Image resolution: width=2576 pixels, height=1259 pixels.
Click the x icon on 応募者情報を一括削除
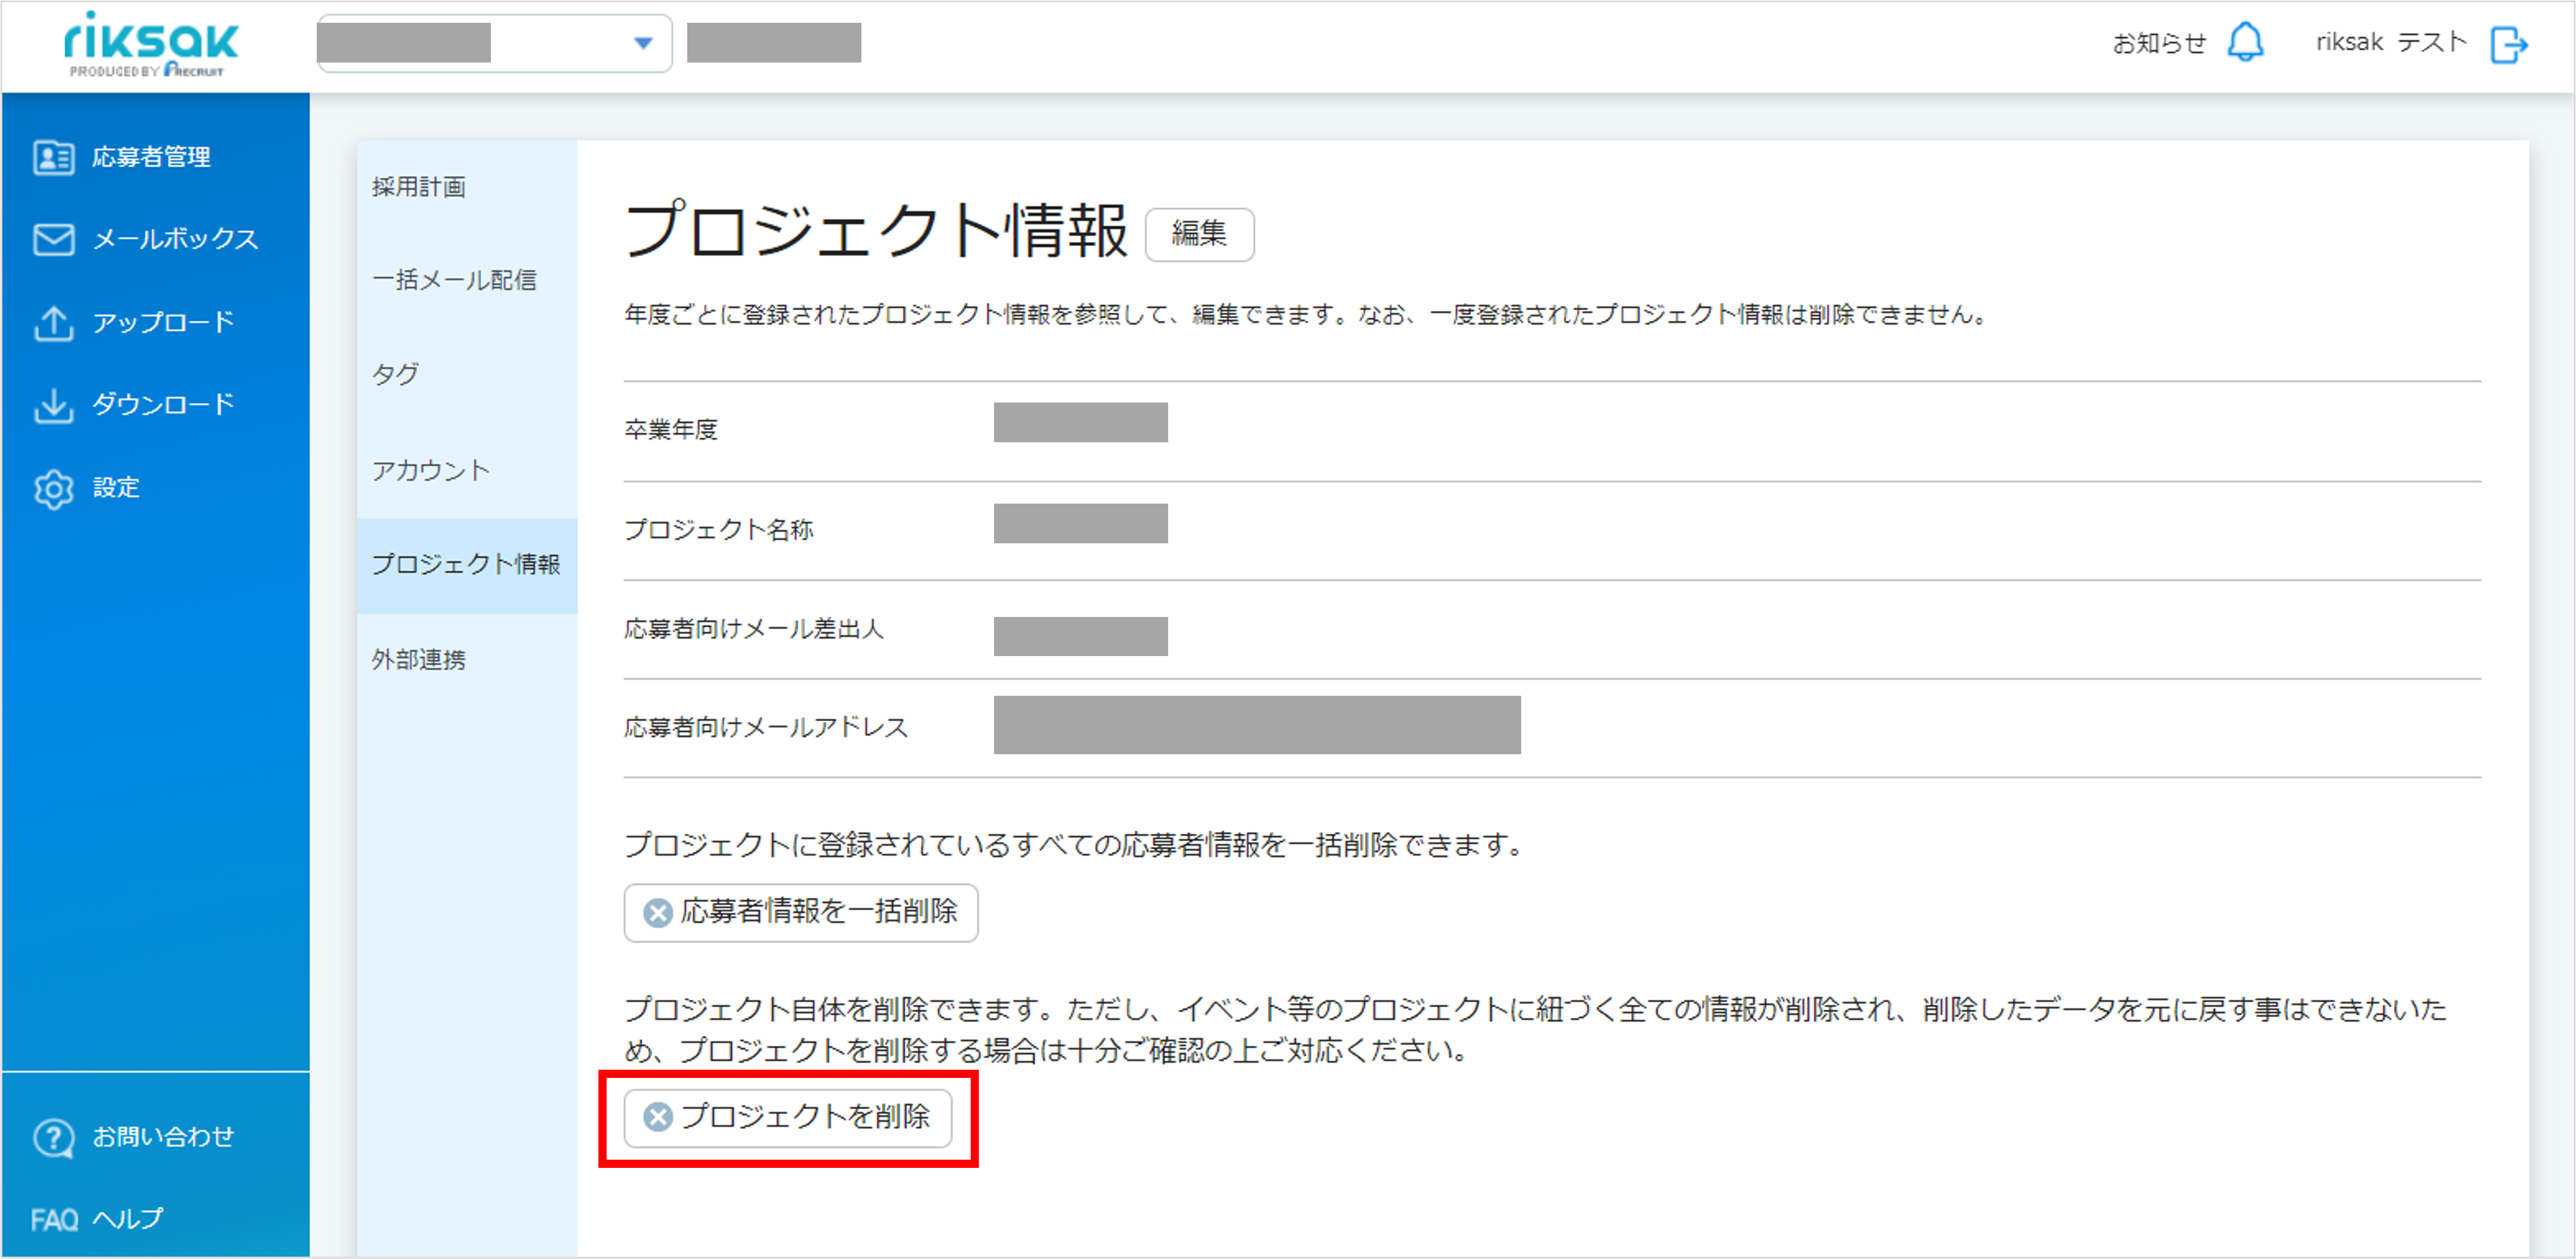pos(657,912)
